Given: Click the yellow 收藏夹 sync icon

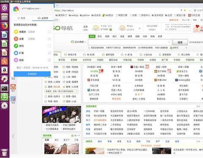Looking at the screenshot, I should click(x=16, y=32).
